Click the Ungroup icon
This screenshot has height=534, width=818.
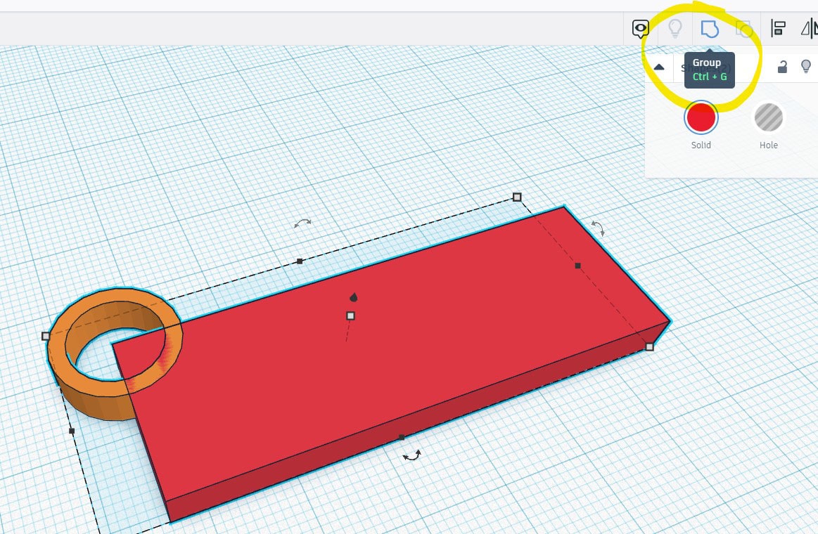[744, 29]
